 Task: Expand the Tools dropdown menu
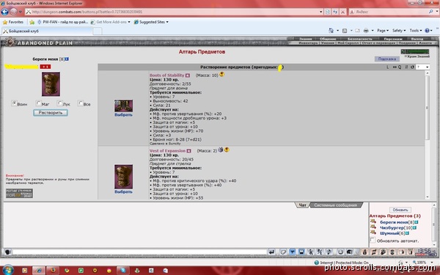click(x=415, y=30)
